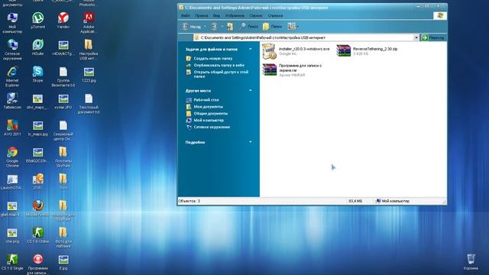Click the Назад back button
Image resolution: width=489 pixels, height=275 pixels.
coord(192,27)
